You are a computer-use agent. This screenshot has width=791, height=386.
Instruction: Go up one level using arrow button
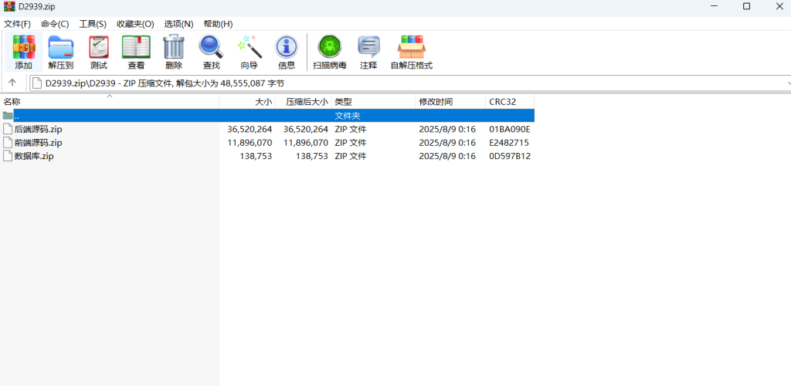click(x=12, y=83)
